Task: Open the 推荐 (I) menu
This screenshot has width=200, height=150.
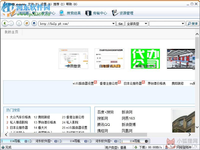Action: pyautogui.click(x=59, y=4)
